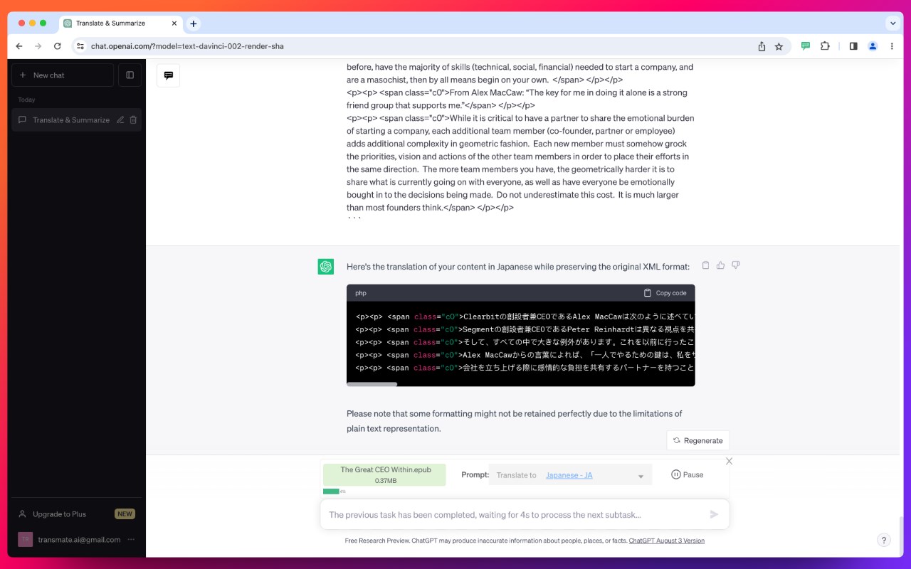Open the Chrome profile avatar
Screen dimensions: 911x569
click(x=873, y=46)
